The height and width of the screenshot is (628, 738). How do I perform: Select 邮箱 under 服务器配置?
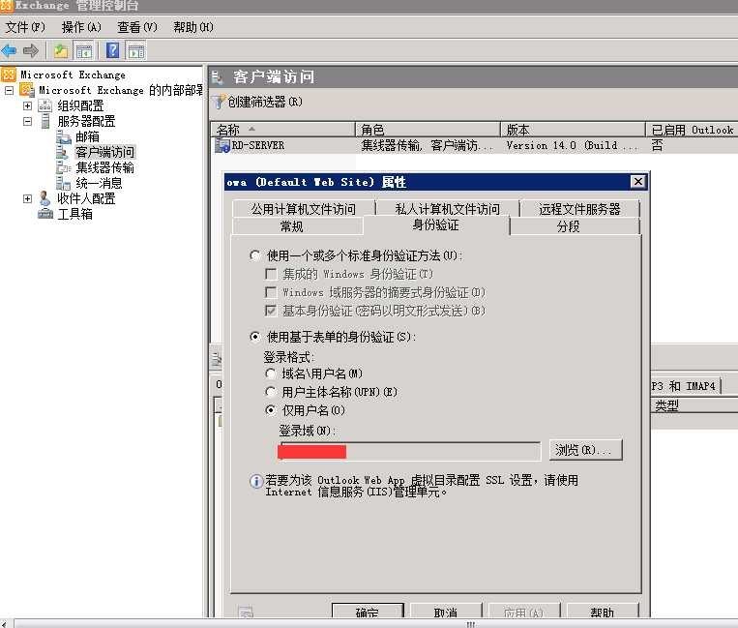88,136
